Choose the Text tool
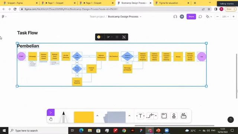Viewport: 238px width, 134px height. coord(141,116)
